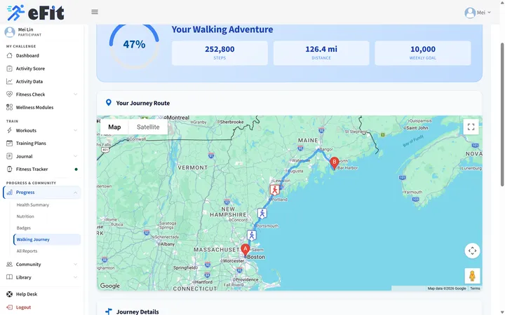Viewport: 505px width, 315px height.
Task: Expand the Community submenu chevron
Action: click(75, 264)
